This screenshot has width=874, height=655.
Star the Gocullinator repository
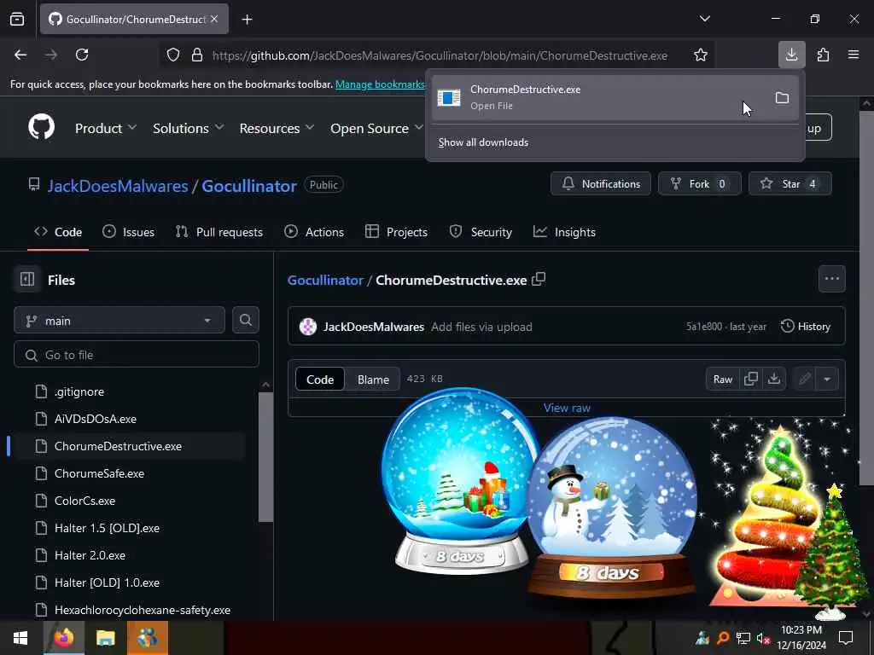(x=790, y=184)
